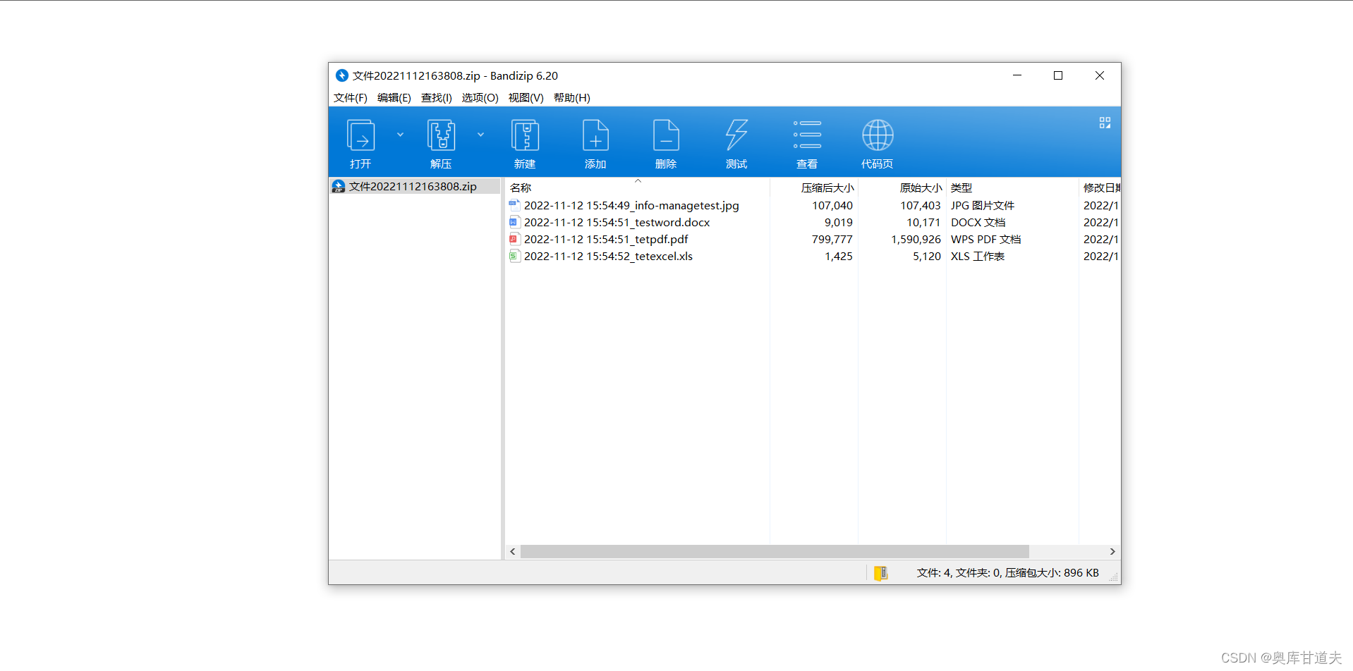Click the JPG file icon of info-managetest.jpg
This screenshot has height=671, width=1353.
pyautogui.click(x=514, y=205)
